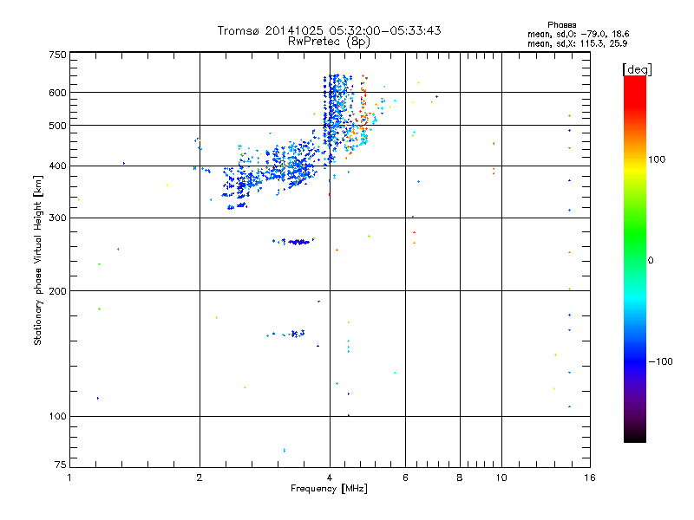Click the y-axis "500" tick label
Viewport: 694px width, 520px height.
pyautogui.click(x=57, y=126)
